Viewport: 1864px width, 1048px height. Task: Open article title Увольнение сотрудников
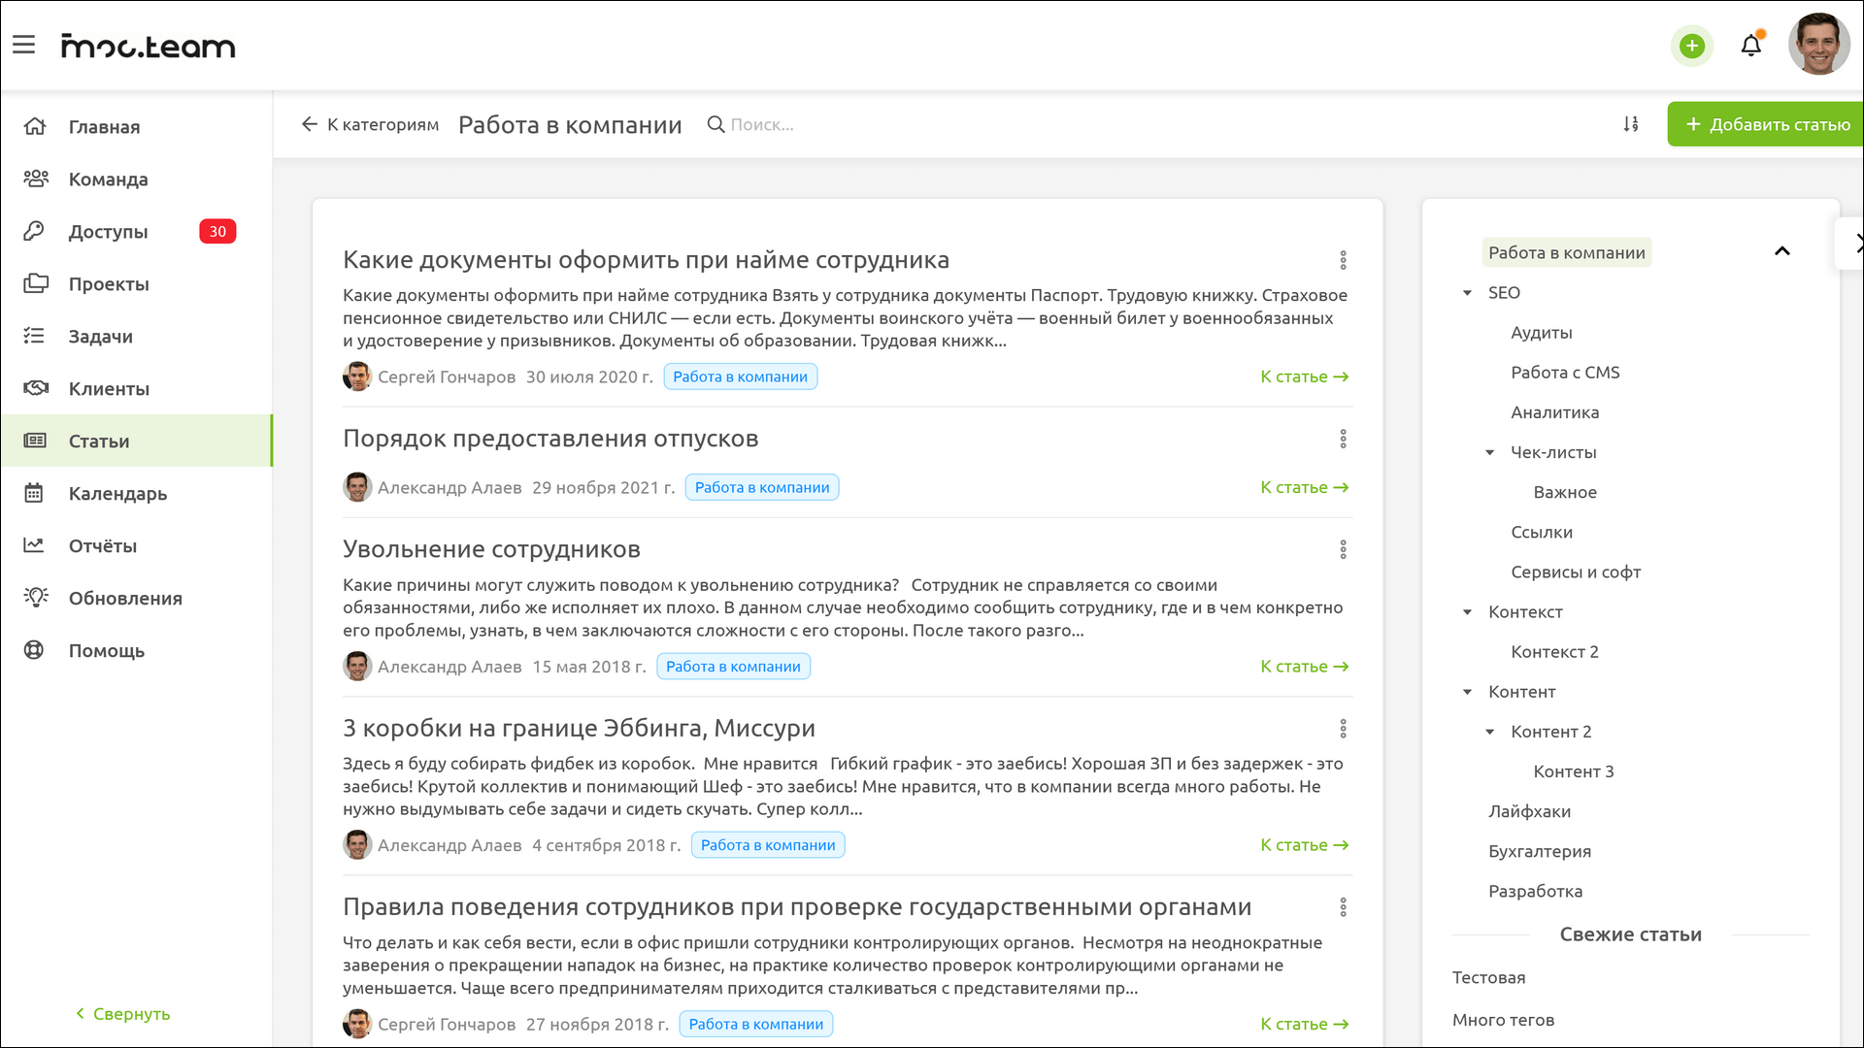tap(491, 549)
